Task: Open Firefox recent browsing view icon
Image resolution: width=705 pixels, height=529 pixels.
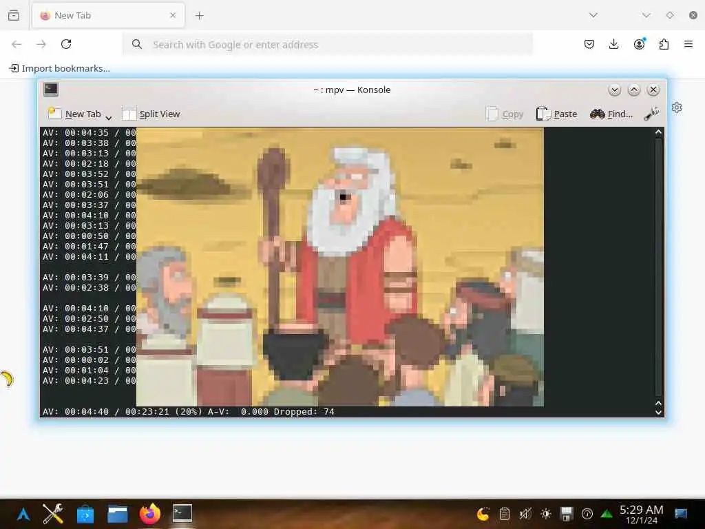Action: (14, 15)
